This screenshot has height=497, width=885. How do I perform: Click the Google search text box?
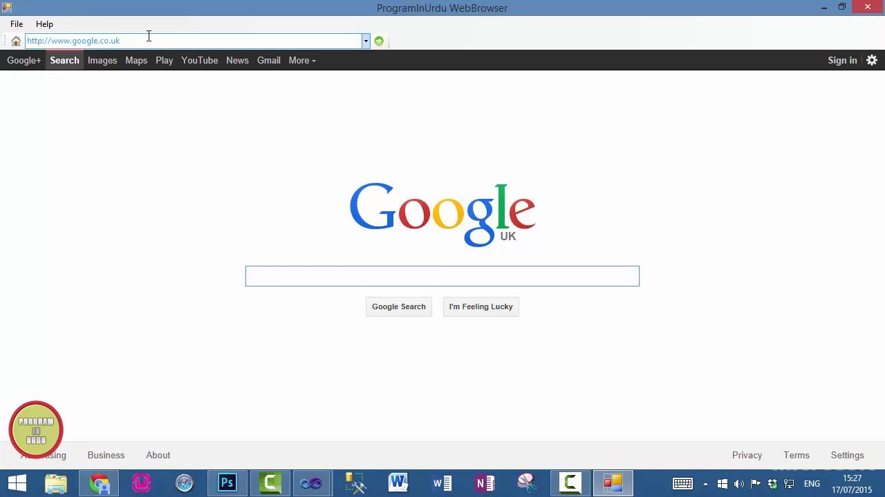click(442, 276)
